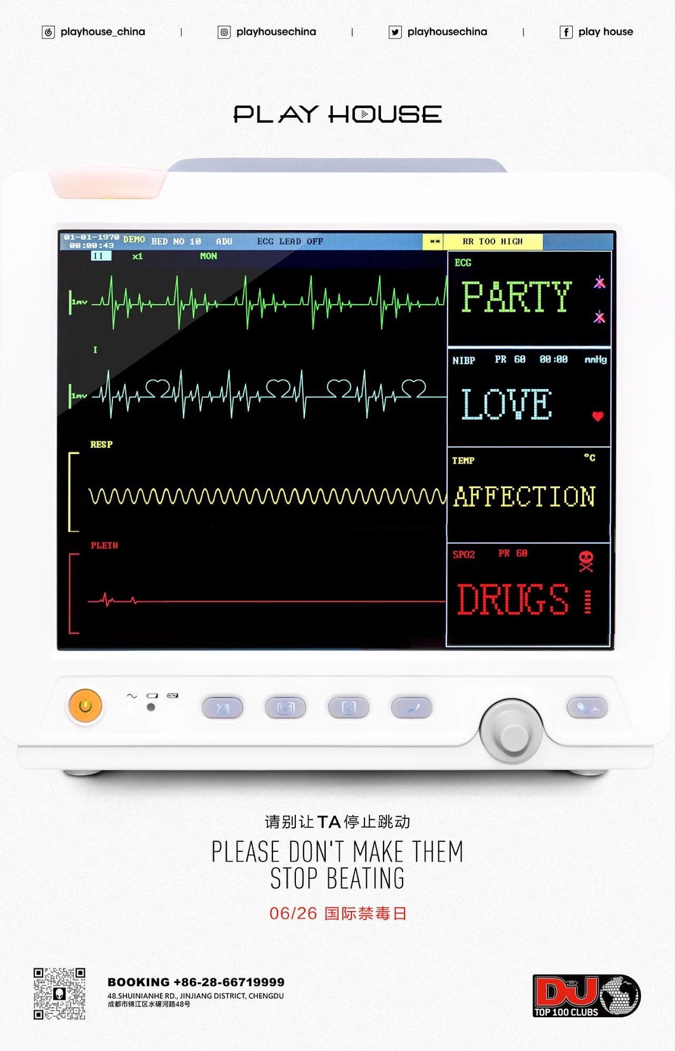Image resolution: width=675 pixels, height=1051 pixels.
Task: Click the orange power button
Action: pyautogui.click(x=85, y=706)
